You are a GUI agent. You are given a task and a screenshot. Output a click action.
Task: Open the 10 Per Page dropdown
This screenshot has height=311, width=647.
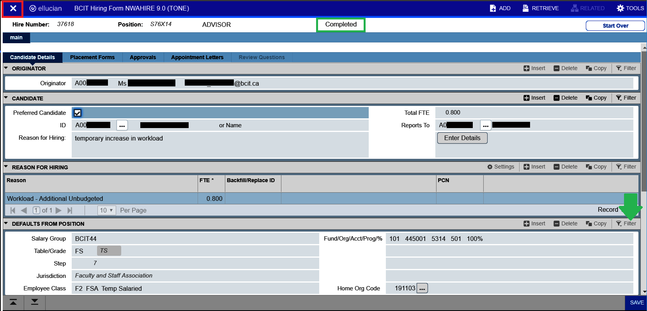[x=106, y=210]
